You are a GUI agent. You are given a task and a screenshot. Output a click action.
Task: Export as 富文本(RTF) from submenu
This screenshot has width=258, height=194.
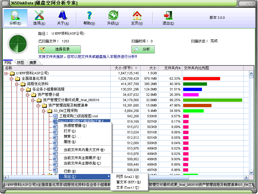point(129,182)
